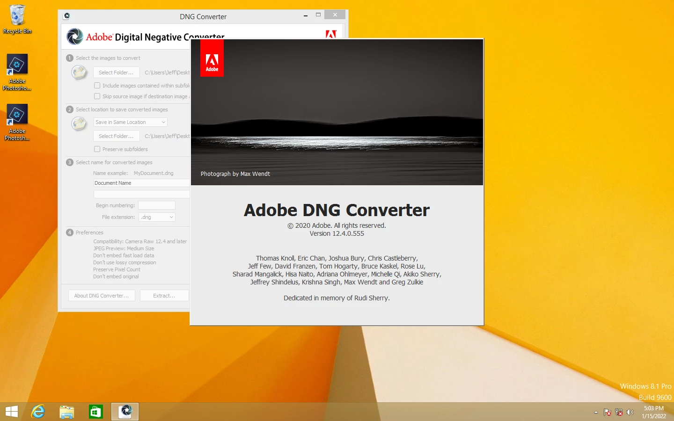Click the 'Adobe DNG Converter' splash heading
674x421 pixels.
(x=337, y=210)
